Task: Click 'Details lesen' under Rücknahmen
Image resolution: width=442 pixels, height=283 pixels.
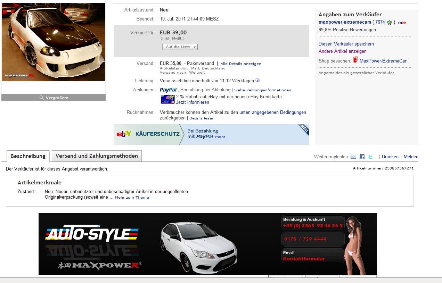Action: point(202,118)
